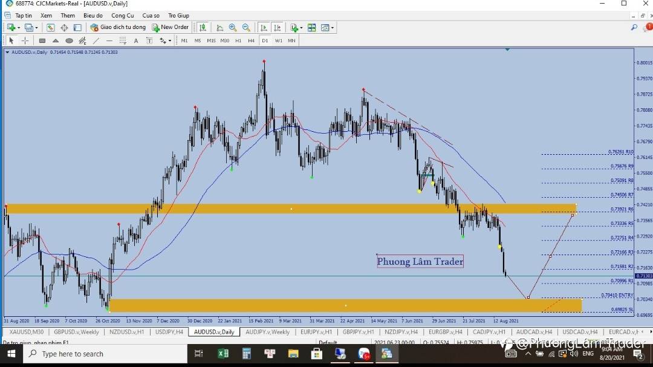Toggle the H1 timeframe button
Screen dimensions: 653x367
coord(238,41)
